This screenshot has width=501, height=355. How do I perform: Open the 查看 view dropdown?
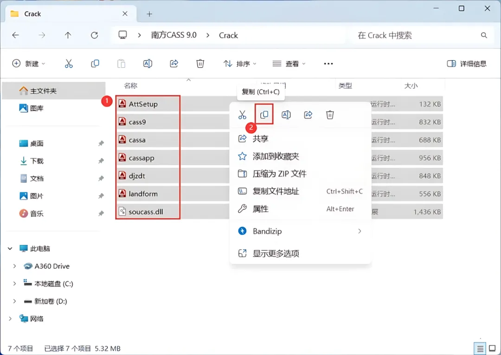[289, 64]
